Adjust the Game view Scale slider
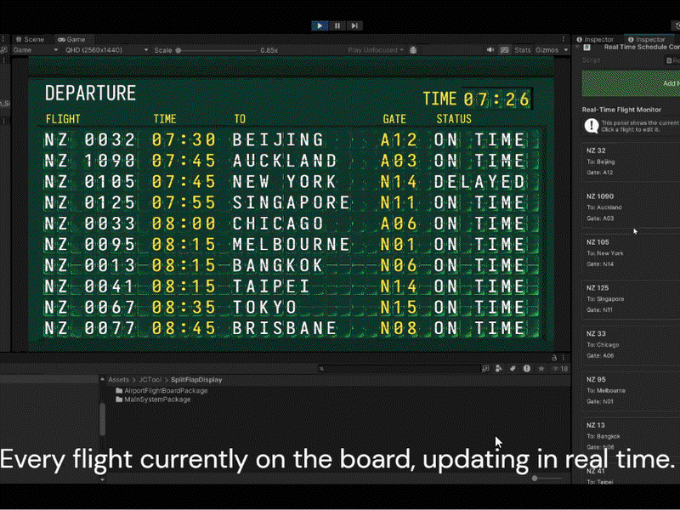 217,50
